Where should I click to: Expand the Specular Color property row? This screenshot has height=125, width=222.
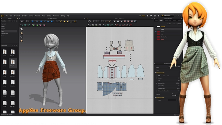[156, 83]
